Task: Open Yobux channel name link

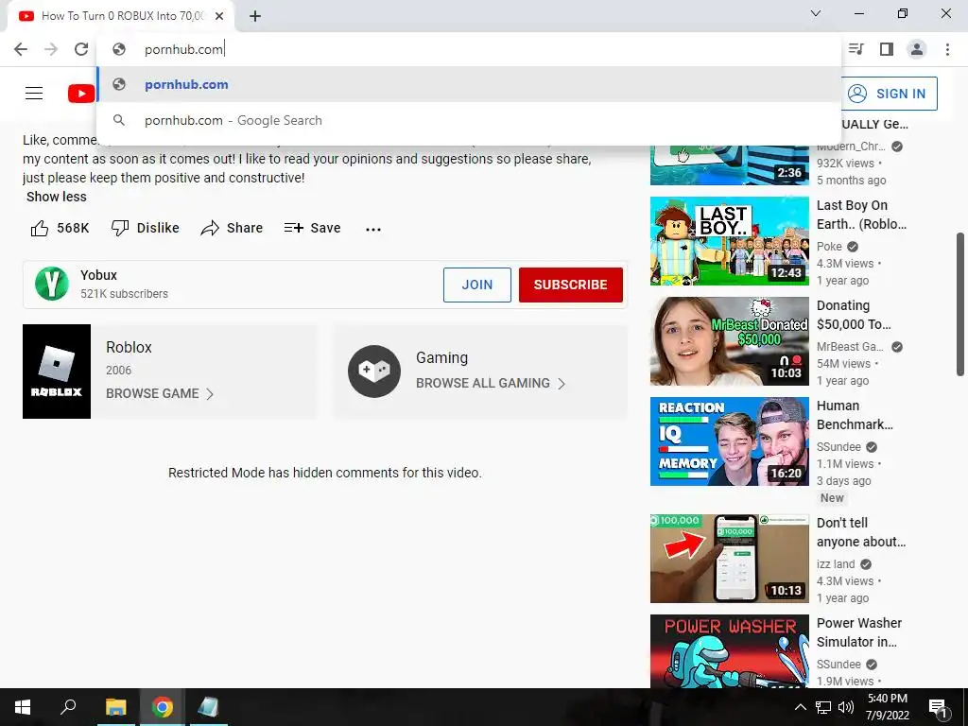Action: pos(98,275)
